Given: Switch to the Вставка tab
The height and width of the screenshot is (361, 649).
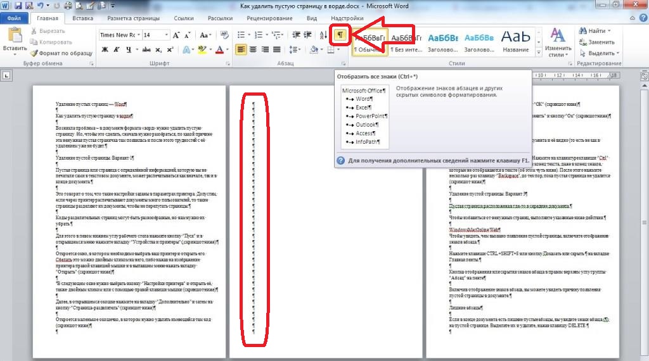Looking at the screenshot, I should [x=83, y=18].
